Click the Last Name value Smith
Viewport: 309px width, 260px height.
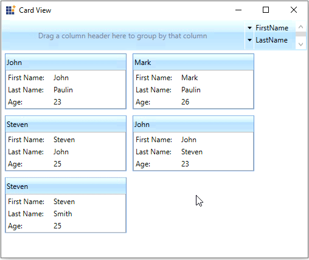click(x=63, y=214)
